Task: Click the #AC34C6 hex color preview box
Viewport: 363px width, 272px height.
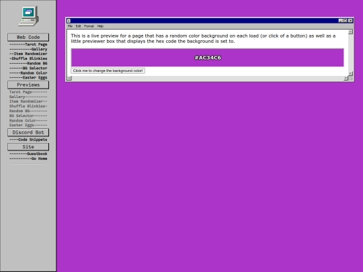Action: coord(208,58)
